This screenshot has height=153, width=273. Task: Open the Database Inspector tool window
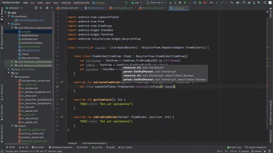tap(61, 147)
